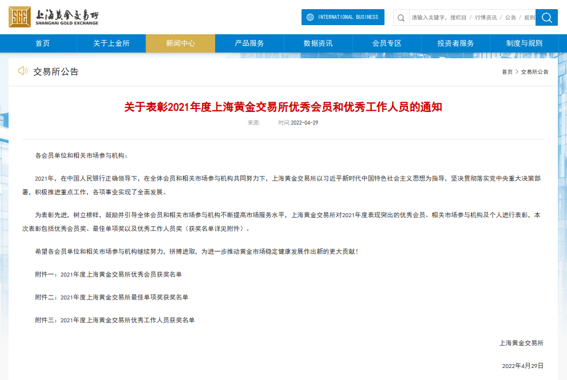
Task: Open the 产品服务 menu
Action: coord(249,43)
